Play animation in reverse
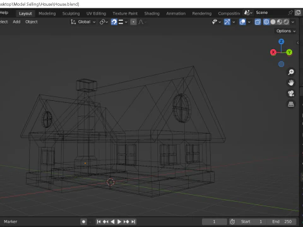The image size is (303, 227). (x=112, y=221)
